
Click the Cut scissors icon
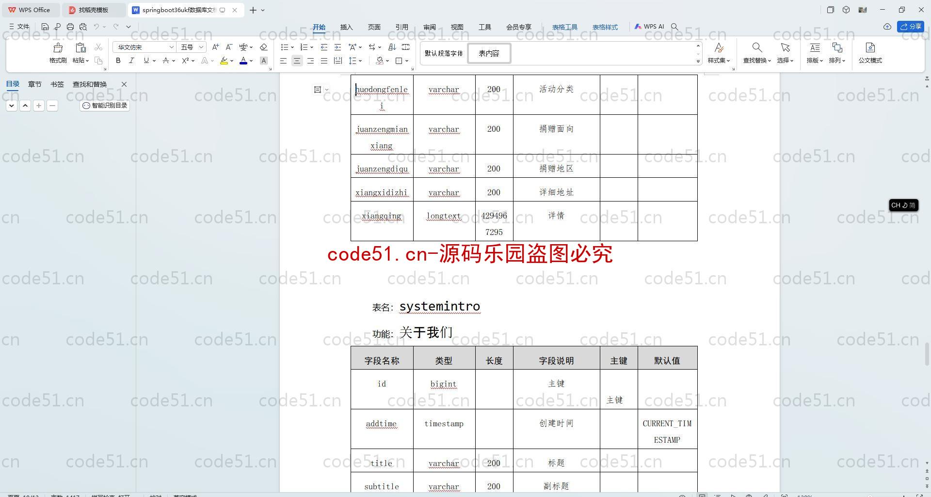click(98, 47)
